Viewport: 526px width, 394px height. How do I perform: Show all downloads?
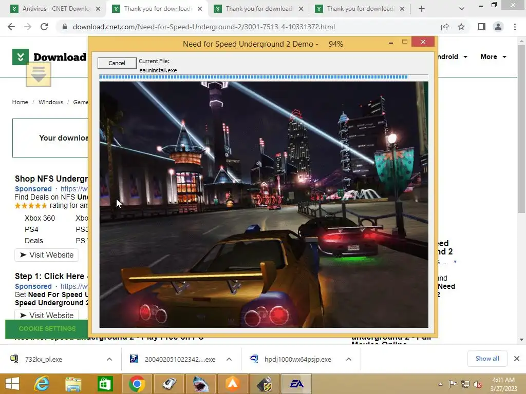(x=487, y=359)
